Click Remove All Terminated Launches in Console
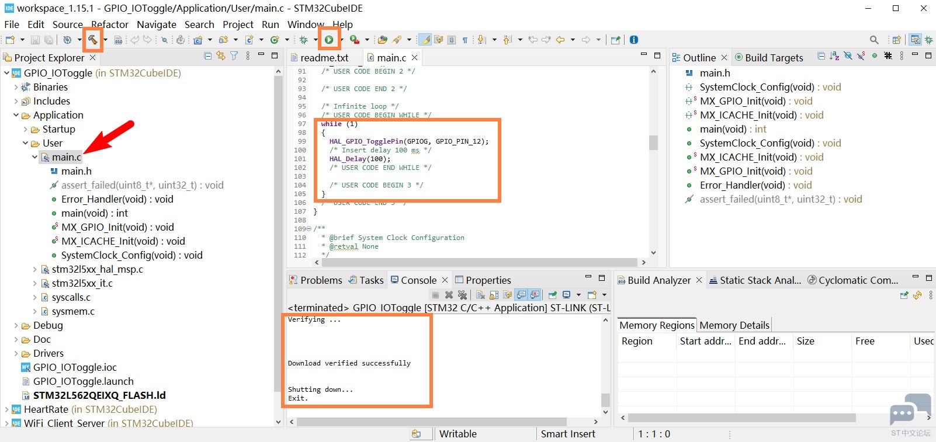This screenshot has height=442, width=936. tap(462, 295)
